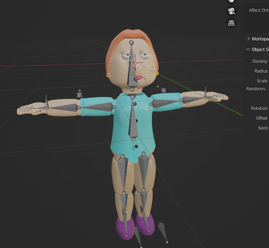Click the "Rotation" label
269x248 pixels.
point(259,108)
